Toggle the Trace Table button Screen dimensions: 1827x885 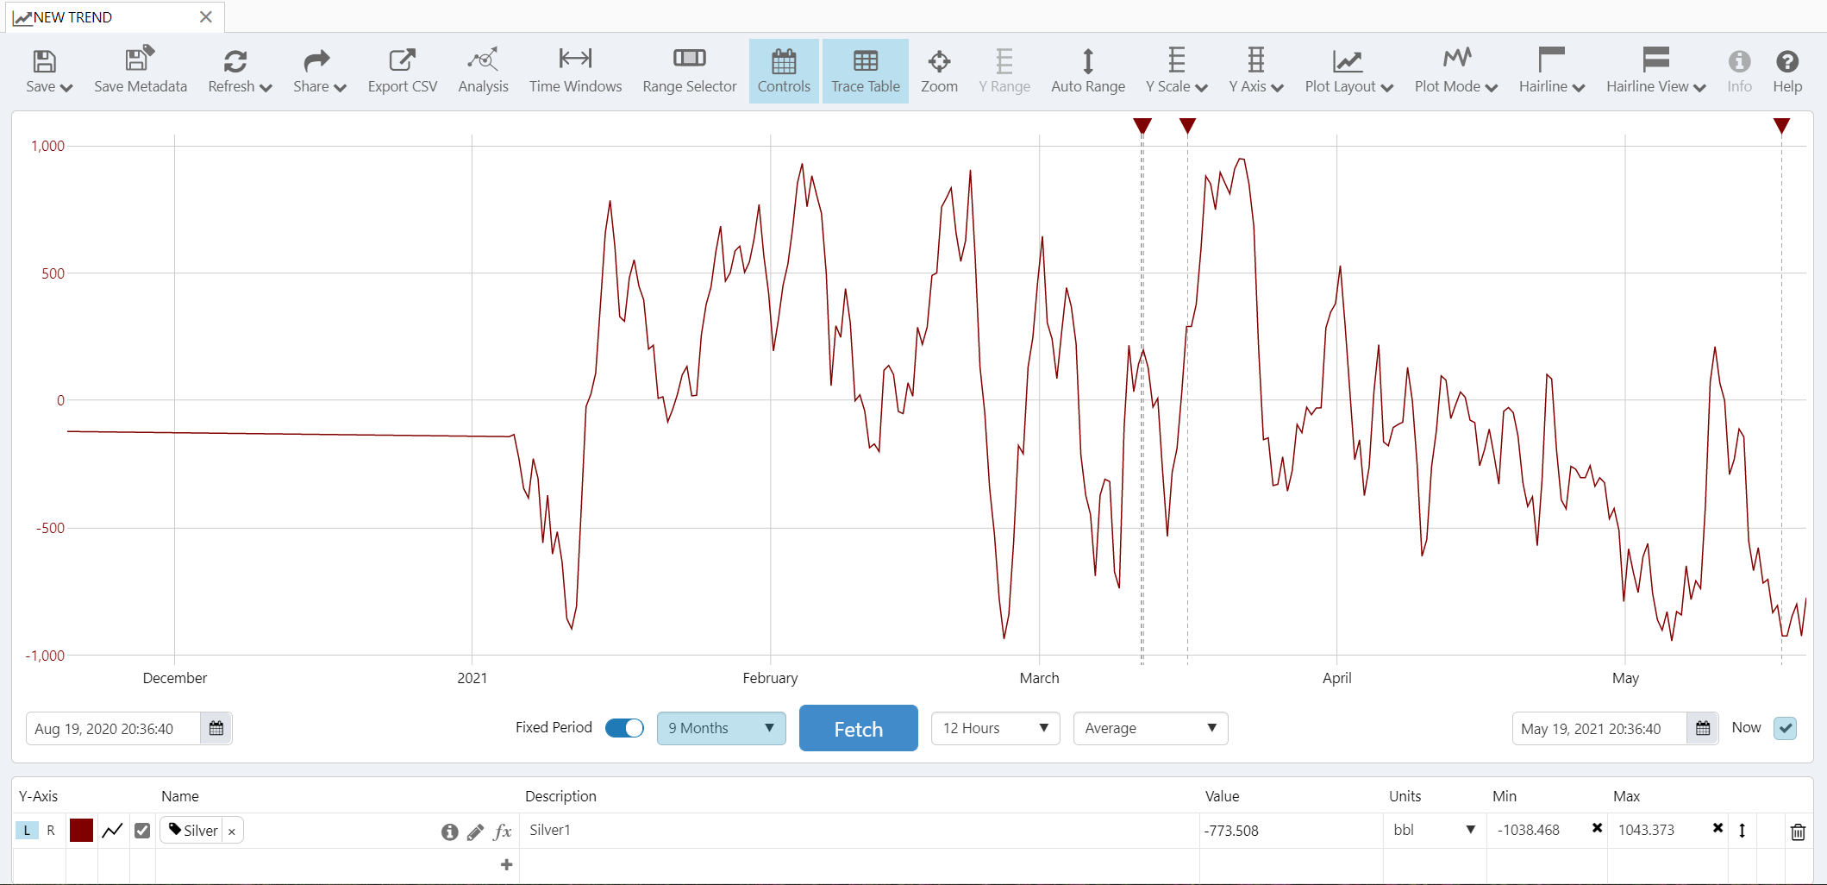coord(865,71)
